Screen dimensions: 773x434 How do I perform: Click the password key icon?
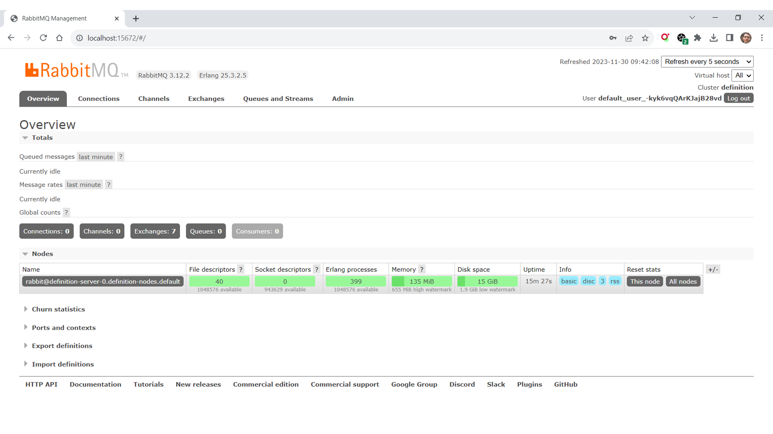click(x=613, y=38)
